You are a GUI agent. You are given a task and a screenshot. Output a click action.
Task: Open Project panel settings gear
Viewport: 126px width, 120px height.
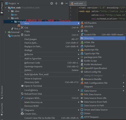[62, 3]
